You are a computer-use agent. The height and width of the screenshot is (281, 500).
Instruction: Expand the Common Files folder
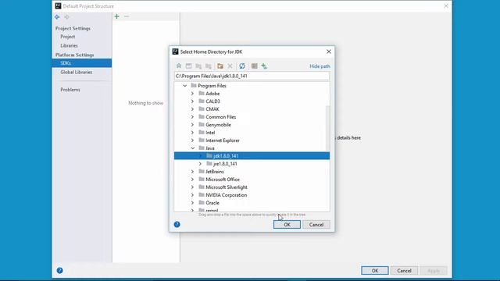193,117
